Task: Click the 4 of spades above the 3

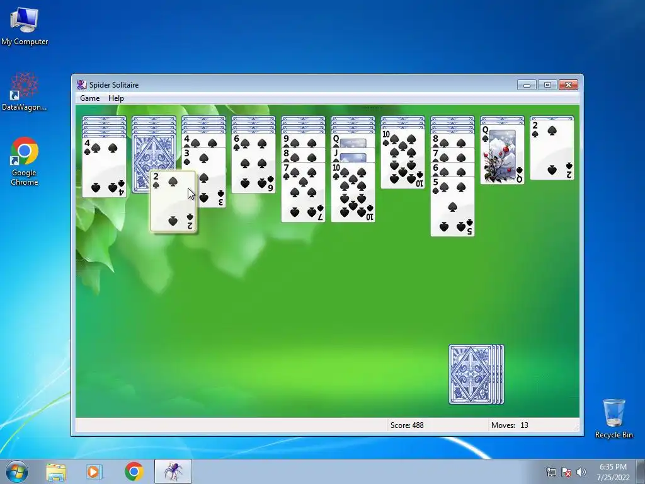Action: 203,141
